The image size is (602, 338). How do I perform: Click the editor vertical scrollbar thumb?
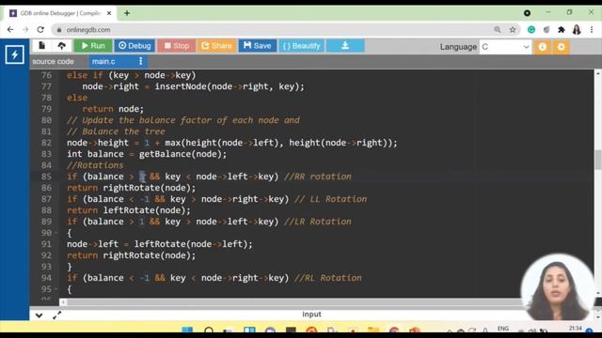(x=598, y=160)
